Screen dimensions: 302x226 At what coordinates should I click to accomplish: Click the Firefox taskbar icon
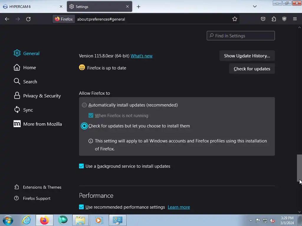click(x=44, y=220)
